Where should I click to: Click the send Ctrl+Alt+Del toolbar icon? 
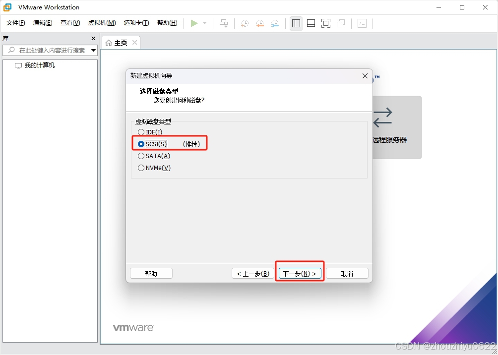point(224,23)
